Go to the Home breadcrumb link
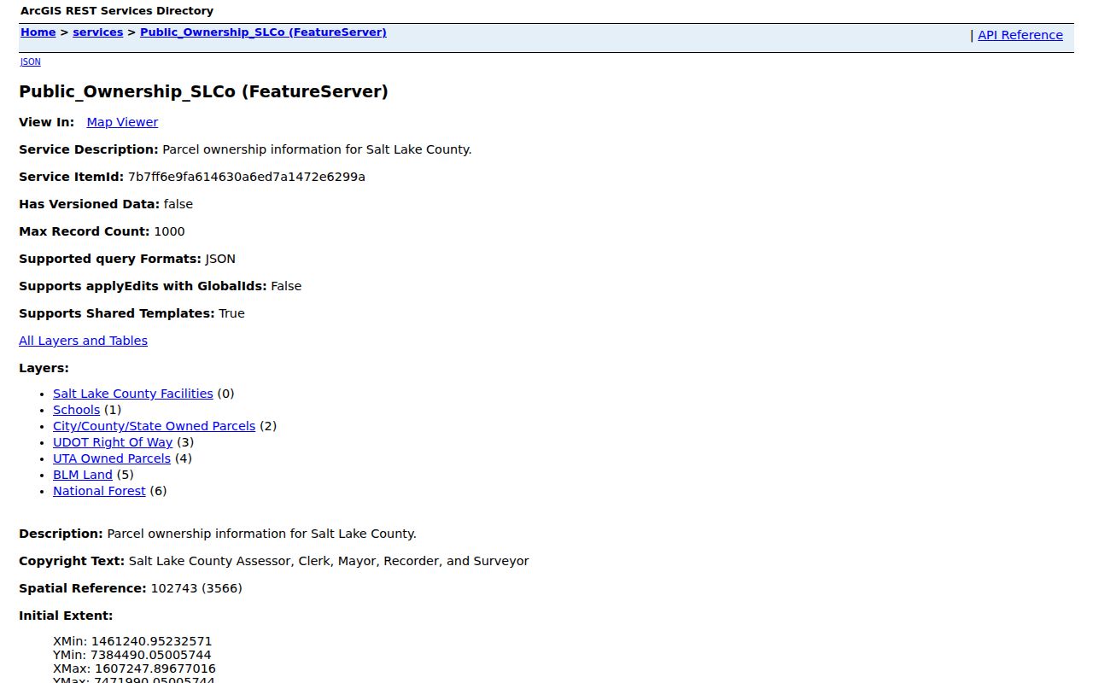Image resolution: width=1093 pixels, height=683 pixels. [x=38, y=32]
